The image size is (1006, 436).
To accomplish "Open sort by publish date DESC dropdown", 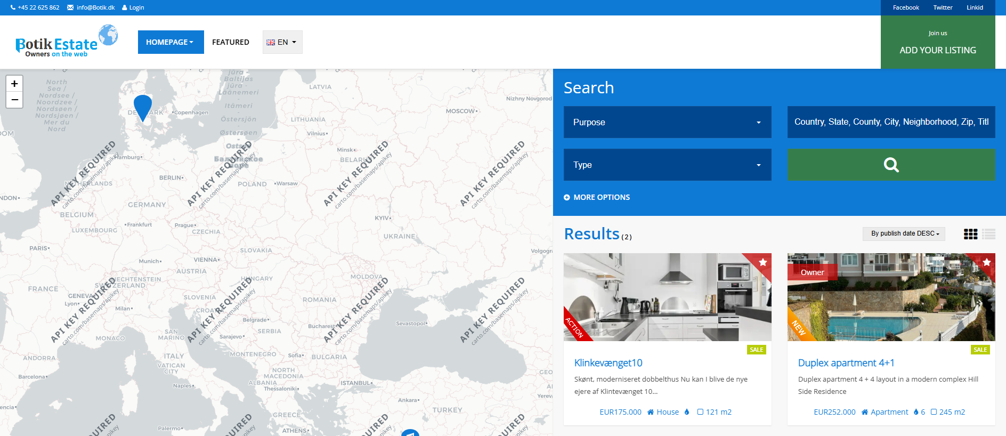I will (904, 233).
